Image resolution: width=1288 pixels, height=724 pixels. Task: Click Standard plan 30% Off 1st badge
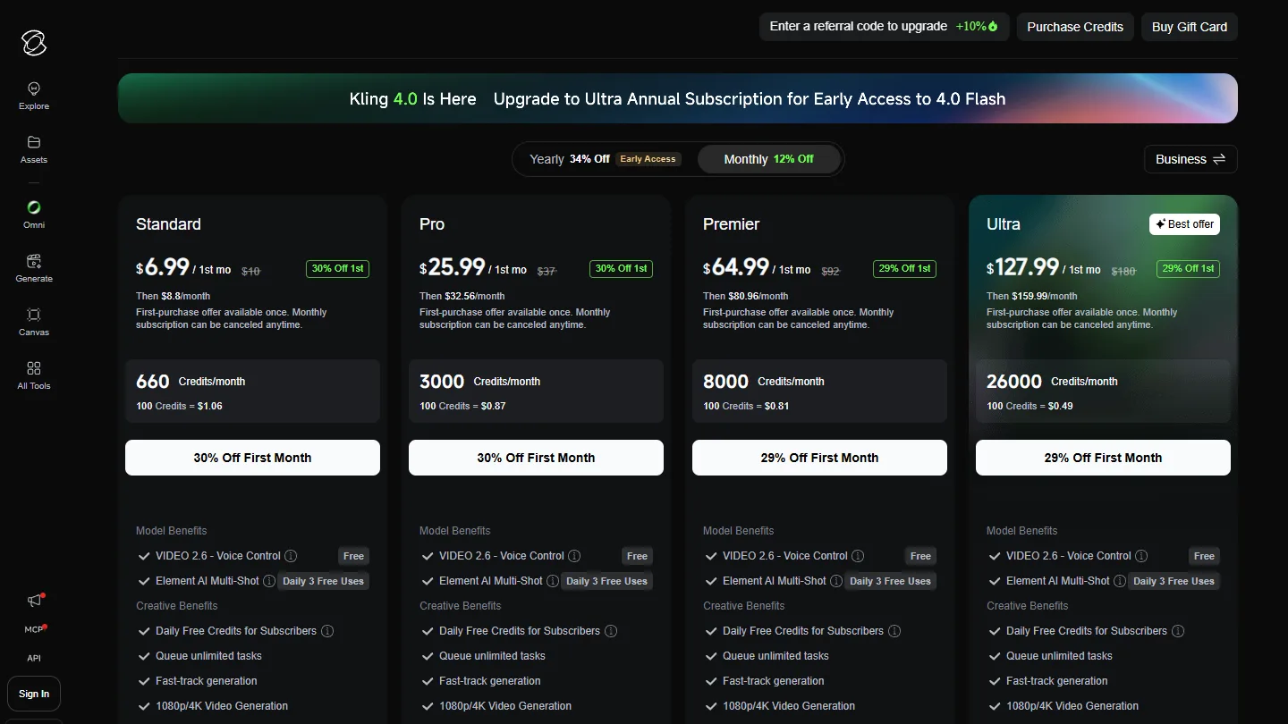(x=337, y=268)
